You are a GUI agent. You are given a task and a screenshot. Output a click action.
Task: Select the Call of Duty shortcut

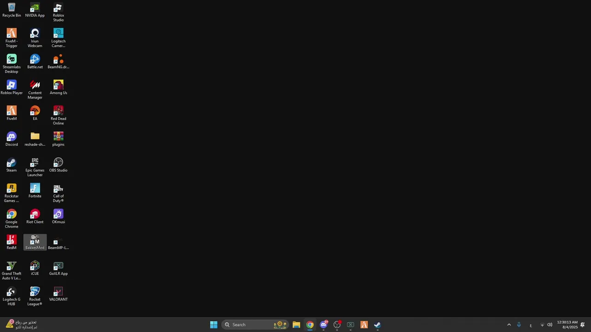tap(58, 193)
